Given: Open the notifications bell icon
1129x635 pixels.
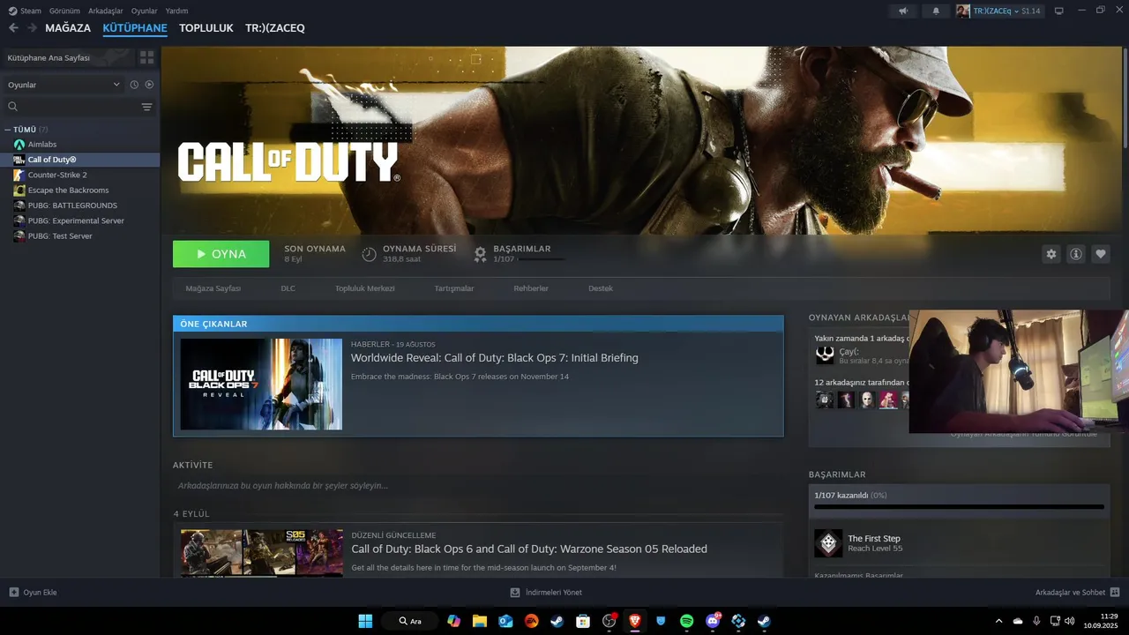Looking at the screenshot, I should 936,11.
